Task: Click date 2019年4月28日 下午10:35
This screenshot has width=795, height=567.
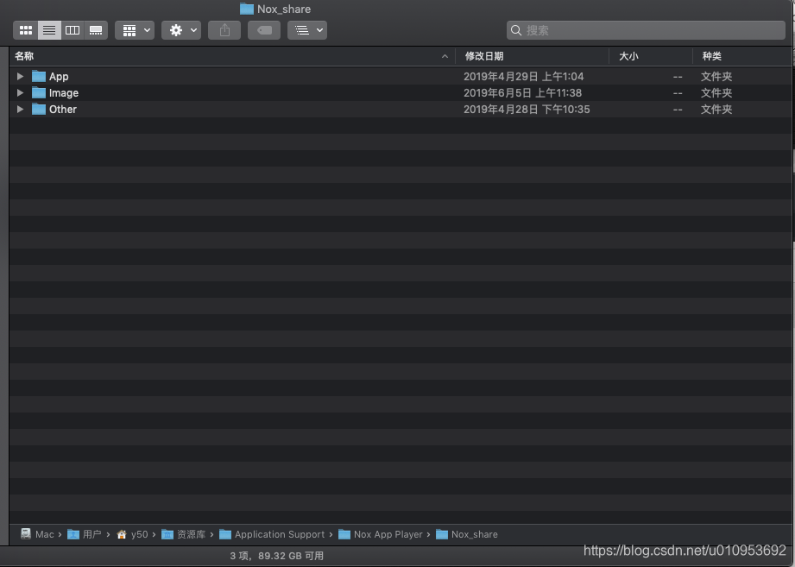Action: click(x=527, y=110)
